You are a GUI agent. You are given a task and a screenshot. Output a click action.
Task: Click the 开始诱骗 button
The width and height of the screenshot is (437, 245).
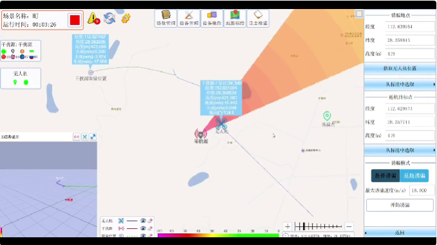pos(400,205)
